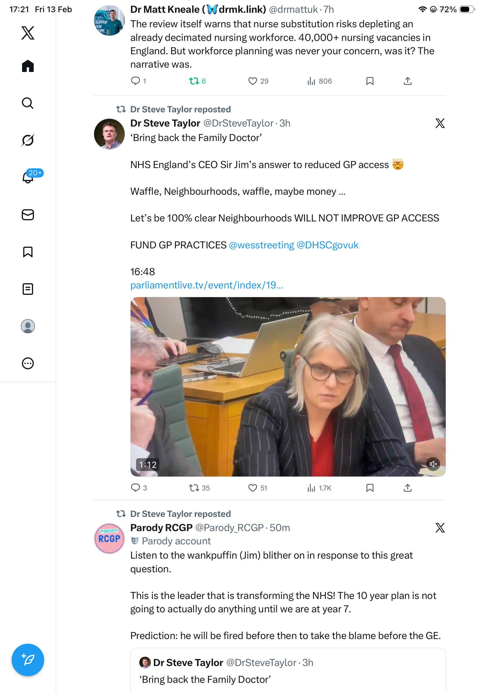The height and width of the screenshot is (693, 484).
Task: Tap the compose new post button
Action: pyautogui.click(x=28, y=660)
